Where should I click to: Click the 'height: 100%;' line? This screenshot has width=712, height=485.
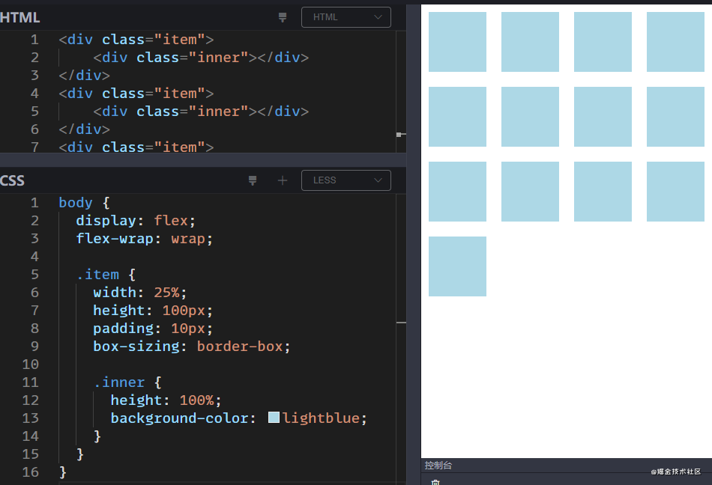pos(166,400)
